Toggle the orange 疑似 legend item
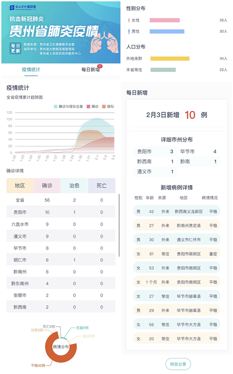Screen dimensions: 233x374 click(108, 107)
